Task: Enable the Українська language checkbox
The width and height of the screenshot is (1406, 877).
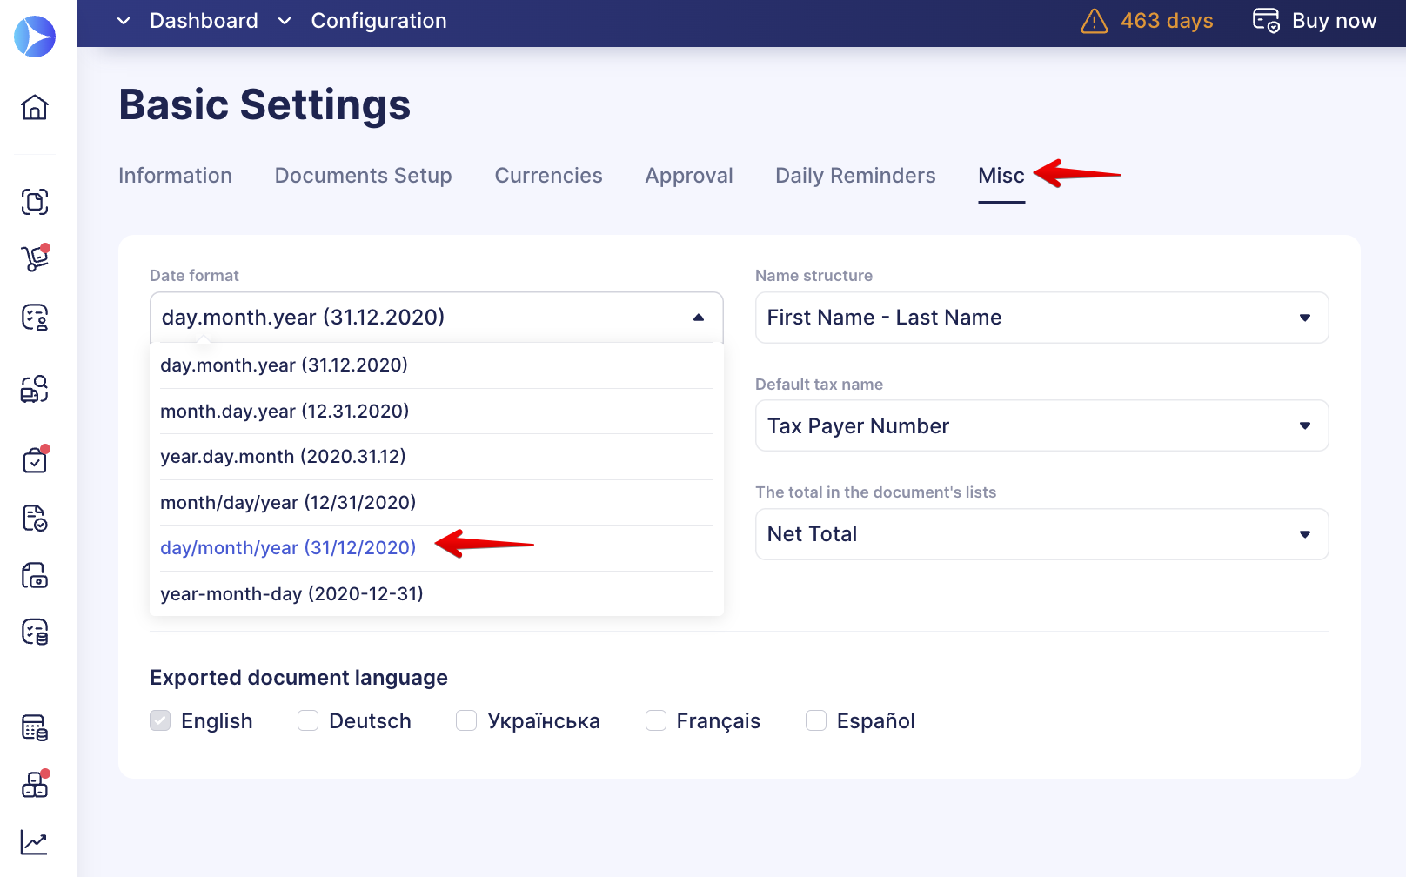Action: point(466,720)
